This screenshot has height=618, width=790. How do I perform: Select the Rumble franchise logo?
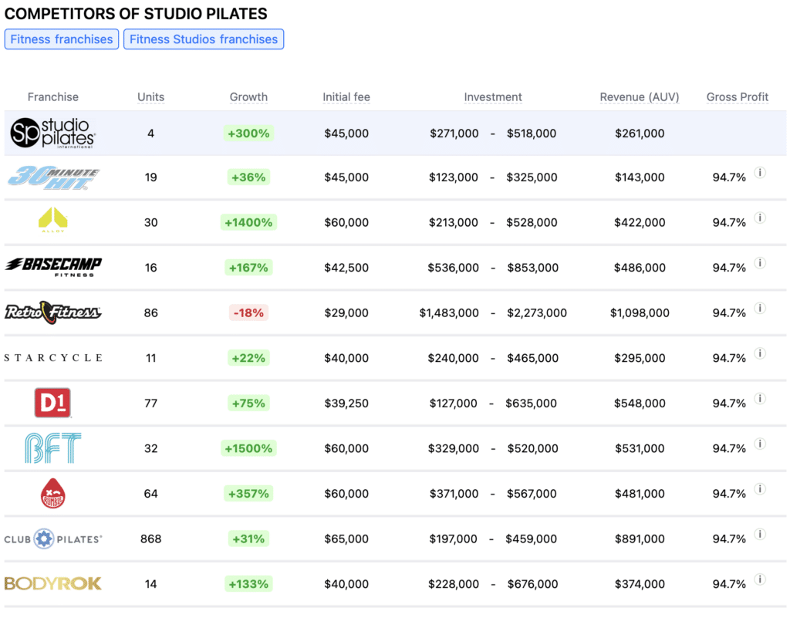tap(53, 493)
